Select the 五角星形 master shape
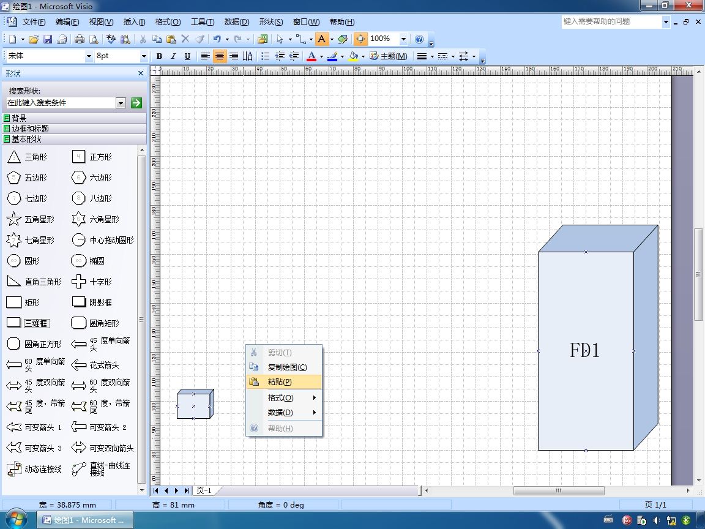 31,220
